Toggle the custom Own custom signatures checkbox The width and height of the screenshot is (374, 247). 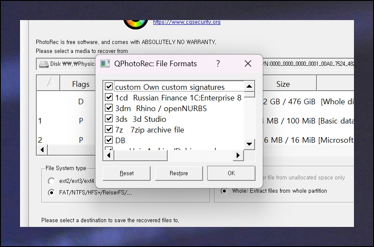coord(109,86)
